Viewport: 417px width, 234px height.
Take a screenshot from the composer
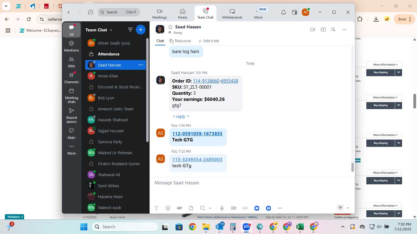pos(203,208)
